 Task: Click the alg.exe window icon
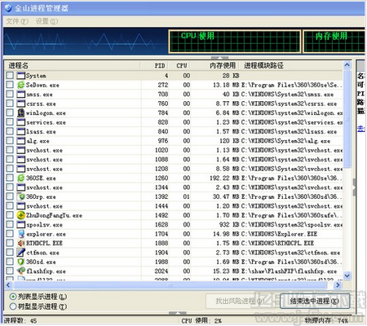pos(21,141)
